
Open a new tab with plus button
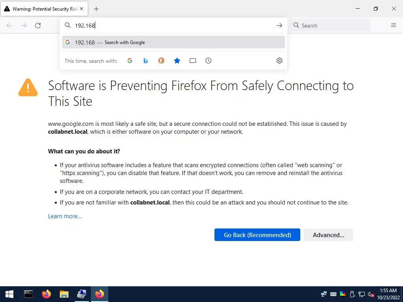coord(96,9)
